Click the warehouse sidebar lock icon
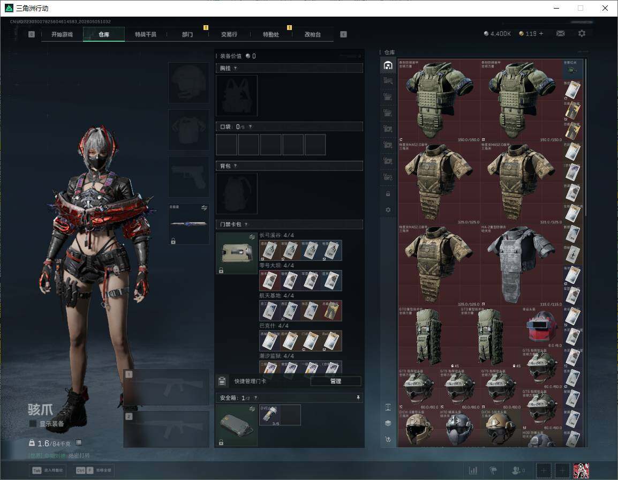618x480 pixels. coord(388,193)
